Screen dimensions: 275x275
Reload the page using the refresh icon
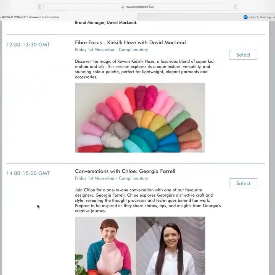236,7
